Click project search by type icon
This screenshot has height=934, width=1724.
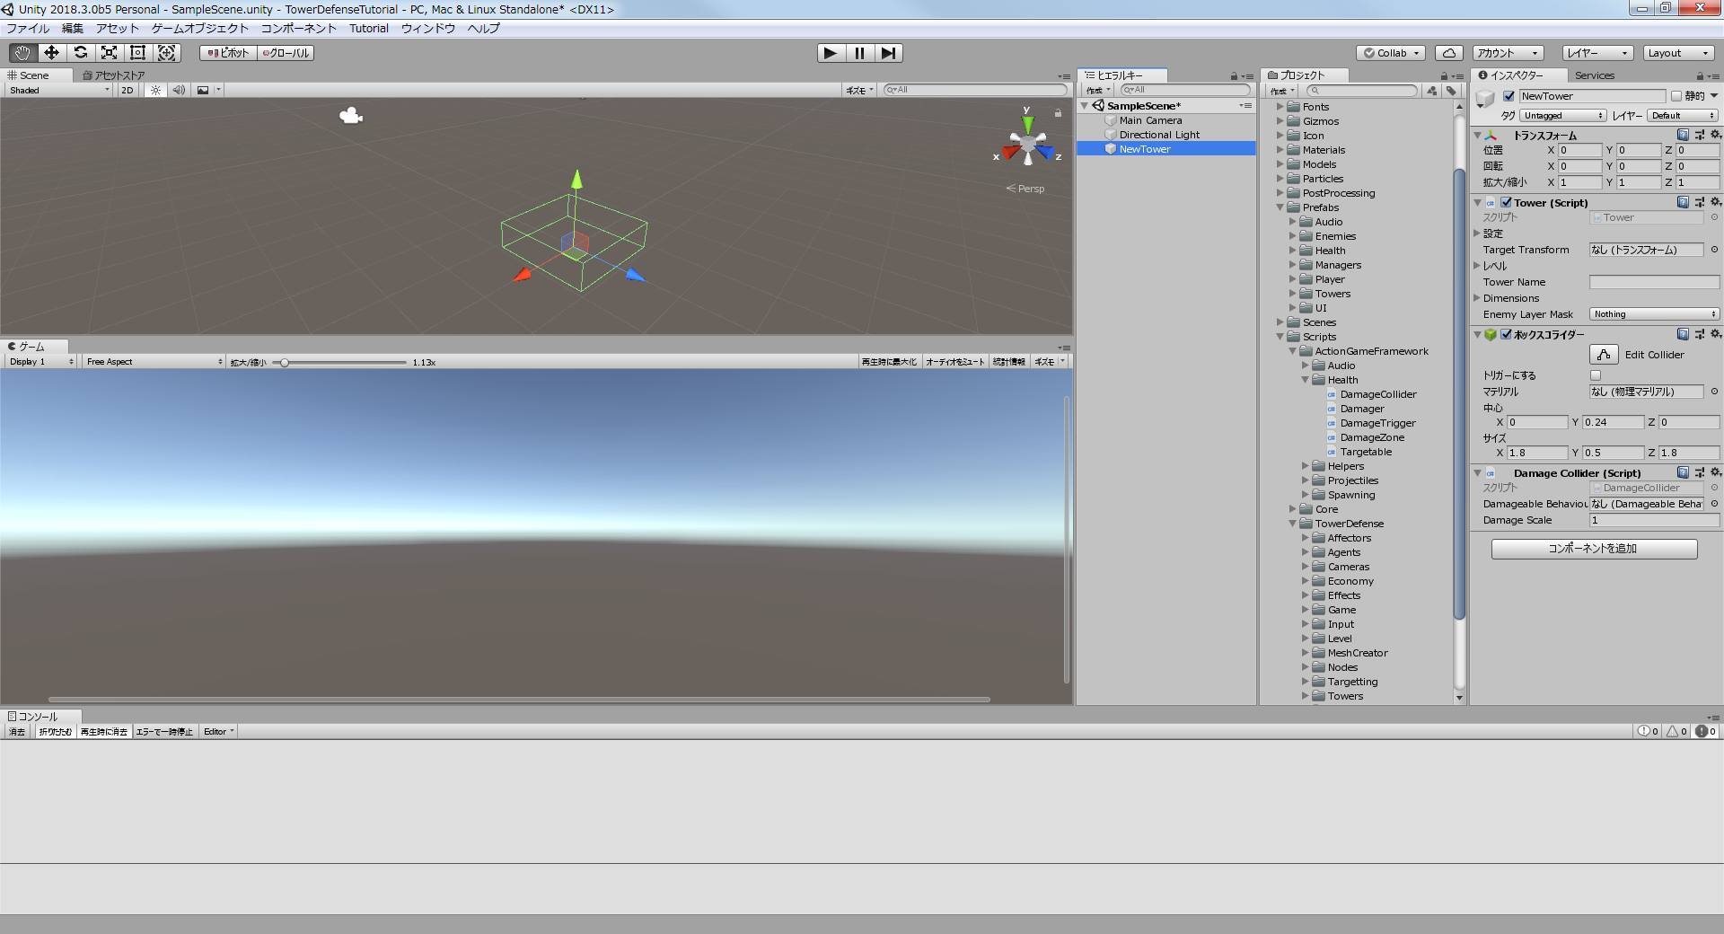pyautogui.click(x=1432, y=90)
